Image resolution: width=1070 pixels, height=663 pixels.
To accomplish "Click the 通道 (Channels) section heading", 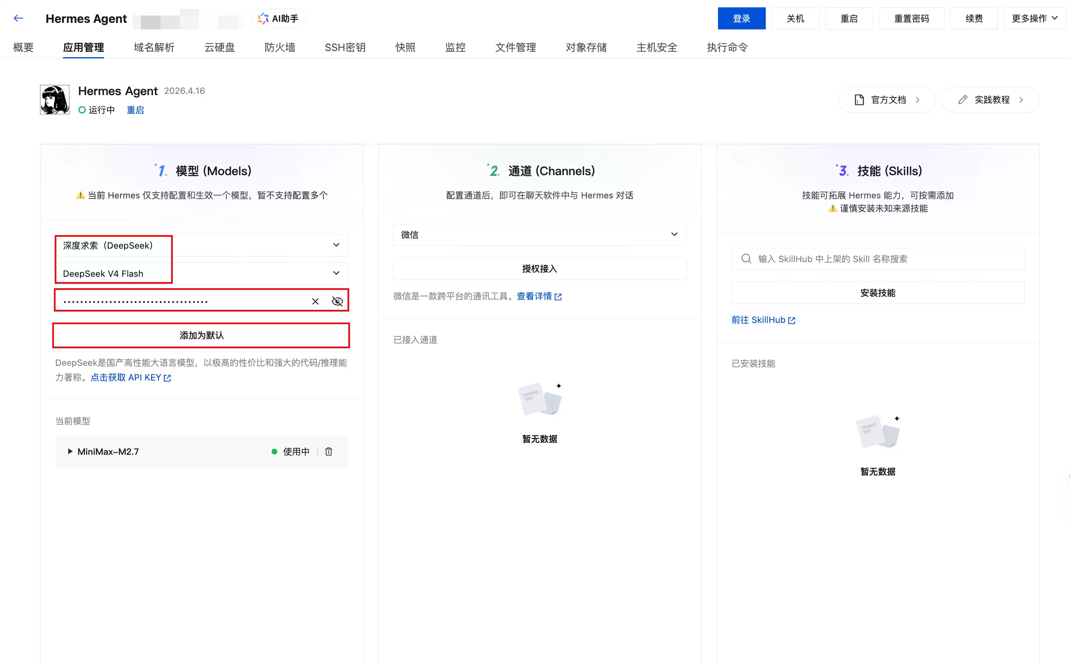I will tap(551, 171).
